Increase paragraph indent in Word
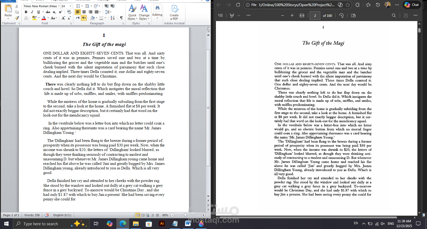The image size is (427, 229). click(x=113, y=6)
